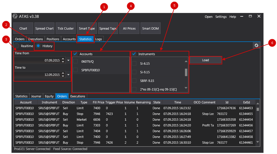Sort by the Instrument column header
The width and height of the screenshot is (277, 154).
(49, 102)
